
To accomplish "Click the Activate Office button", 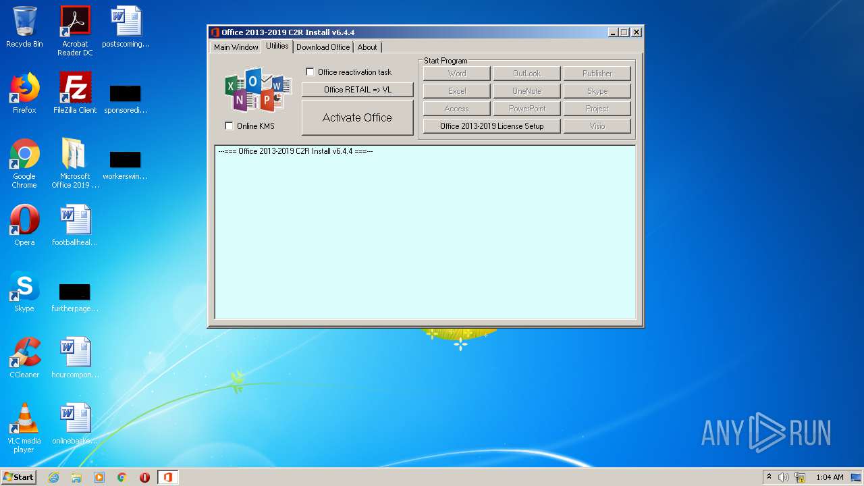I will coord(357,117).
